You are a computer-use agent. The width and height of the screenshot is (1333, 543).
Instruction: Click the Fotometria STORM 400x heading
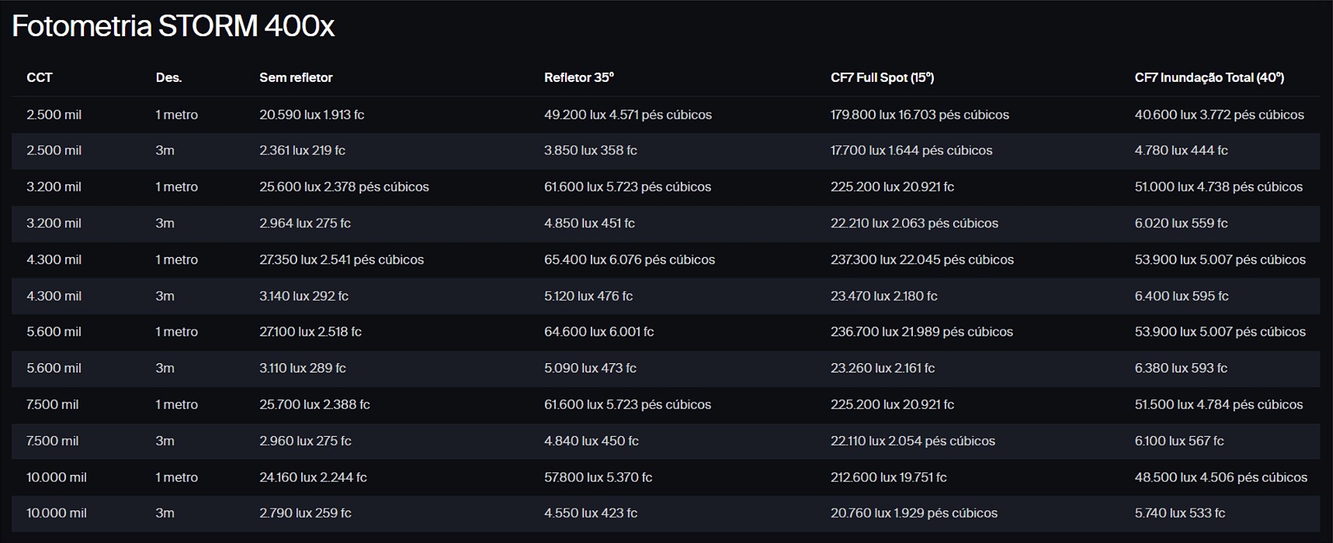[173, 26]
